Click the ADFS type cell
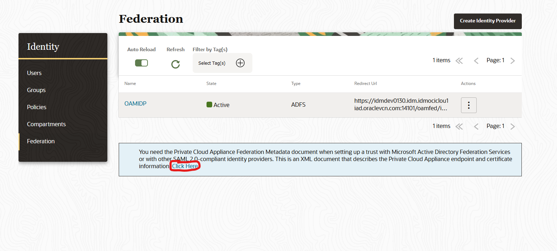 coord(298,105)
